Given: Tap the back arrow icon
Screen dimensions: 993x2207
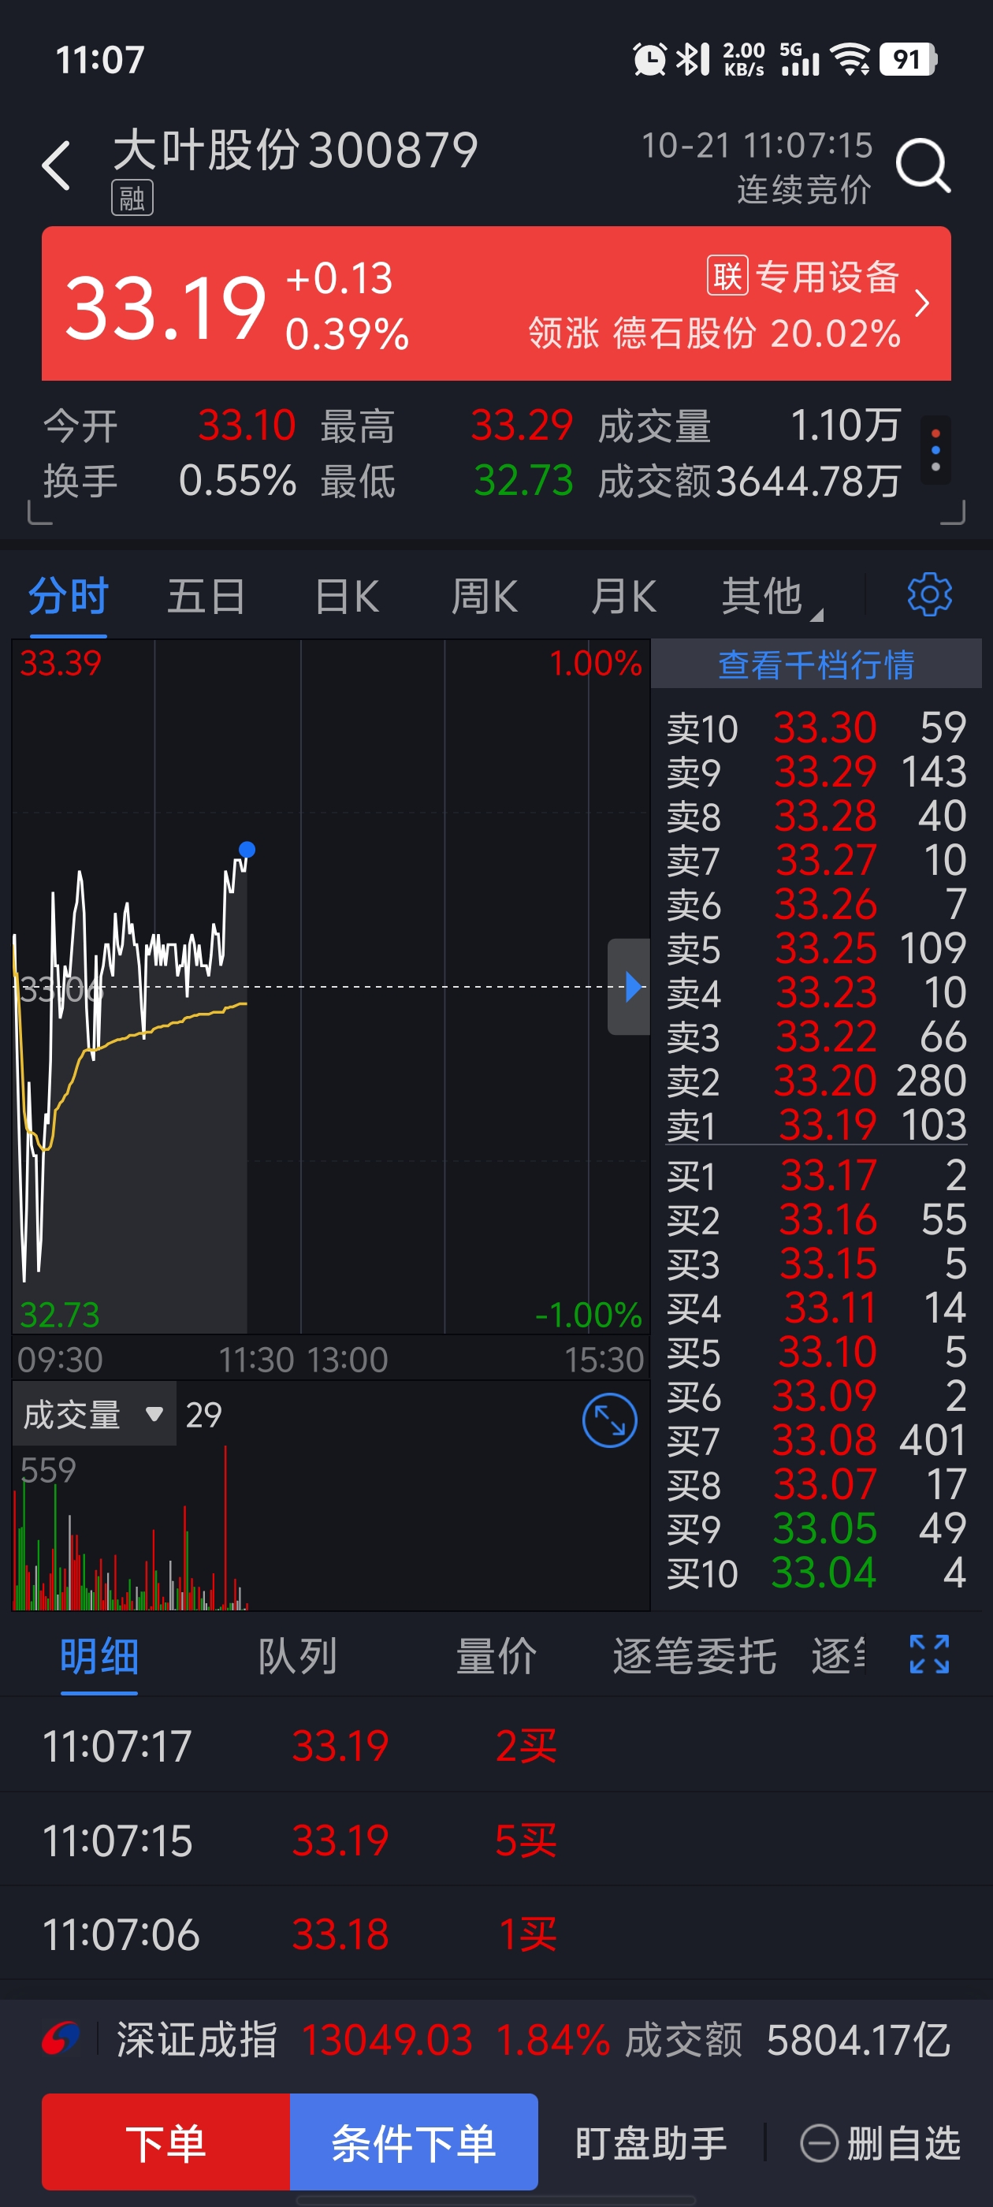Looking at the screenshot, I should click(57, 166).
